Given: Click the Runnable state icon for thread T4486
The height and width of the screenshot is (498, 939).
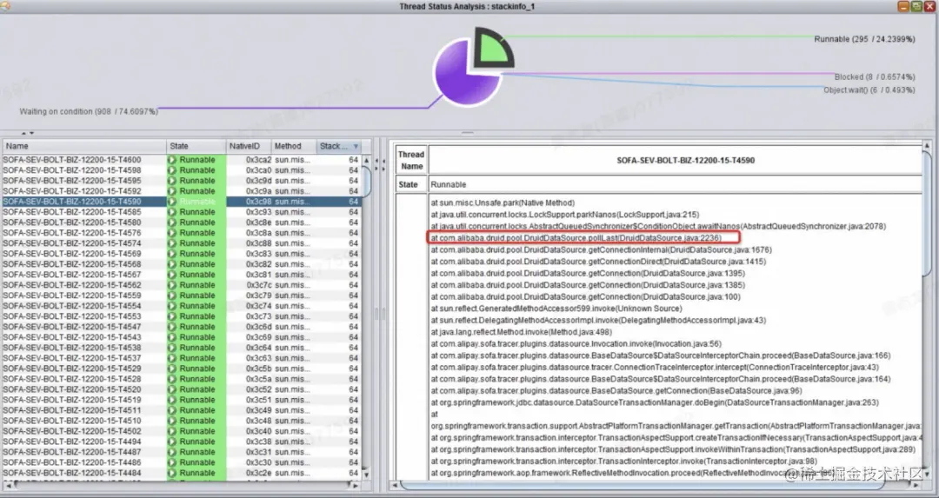Looking at the screenshot, I should [172, 462].
